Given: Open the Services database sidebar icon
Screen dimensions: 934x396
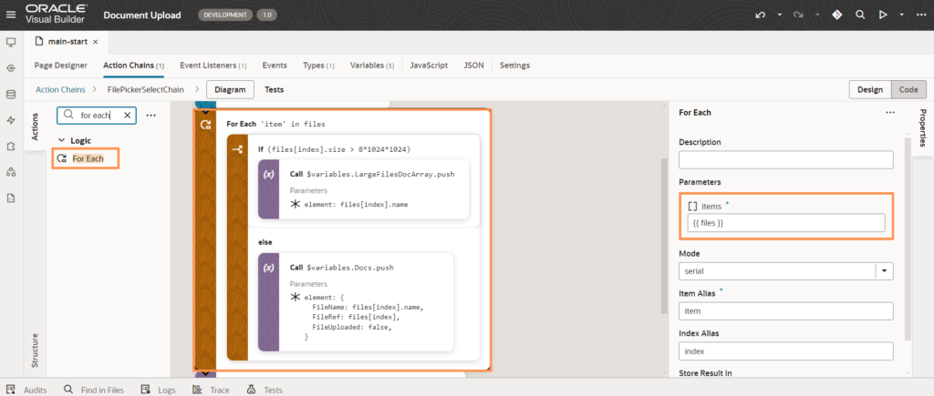Looking at the screenshot, I should (11, 94).
